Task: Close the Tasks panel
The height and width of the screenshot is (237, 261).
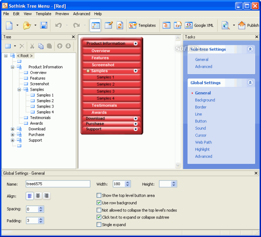Action: point(257,37)
